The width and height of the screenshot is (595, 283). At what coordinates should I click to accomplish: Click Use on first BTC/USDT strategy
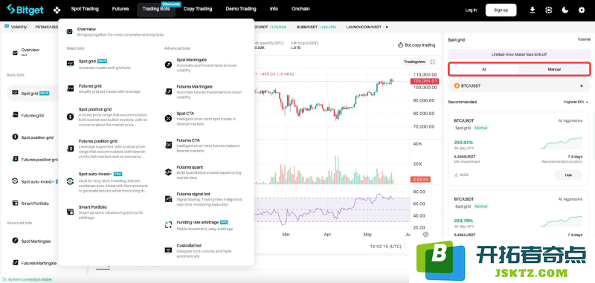[x=568, y=175]
